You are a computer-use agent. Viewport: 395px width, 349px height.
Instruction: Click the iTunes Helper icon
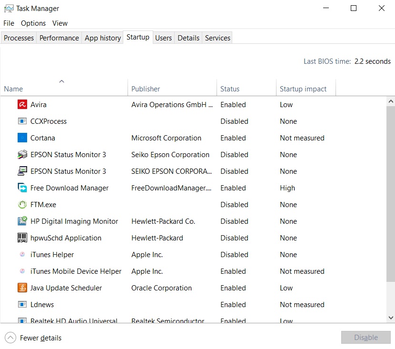click(22, 254)
